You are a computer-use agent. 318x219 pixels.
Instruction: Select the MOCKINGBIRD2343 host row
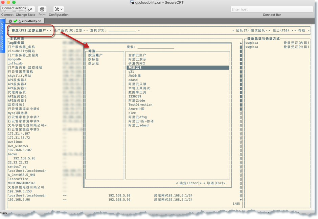tap(22, 183)
